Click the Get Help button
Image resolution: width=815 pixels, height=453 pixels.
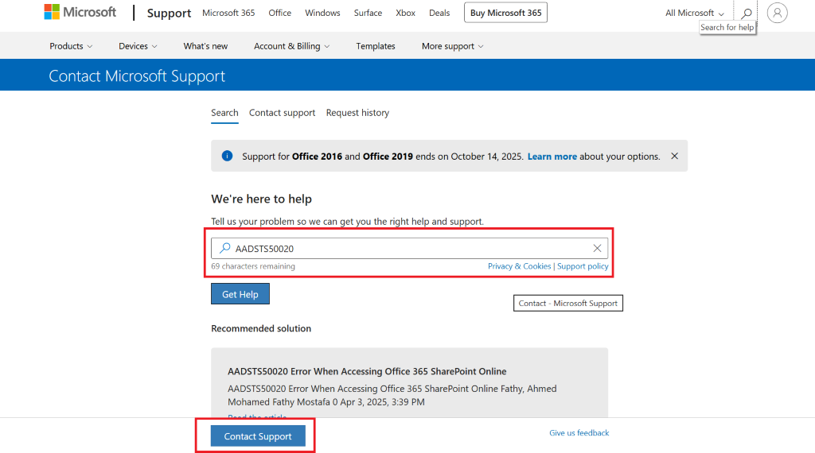pos(240,294)
